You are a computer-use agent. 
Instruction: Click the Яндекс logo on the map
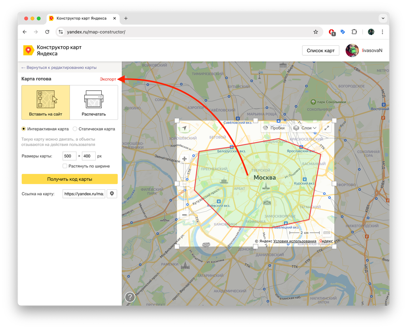(x=326, y=241)
